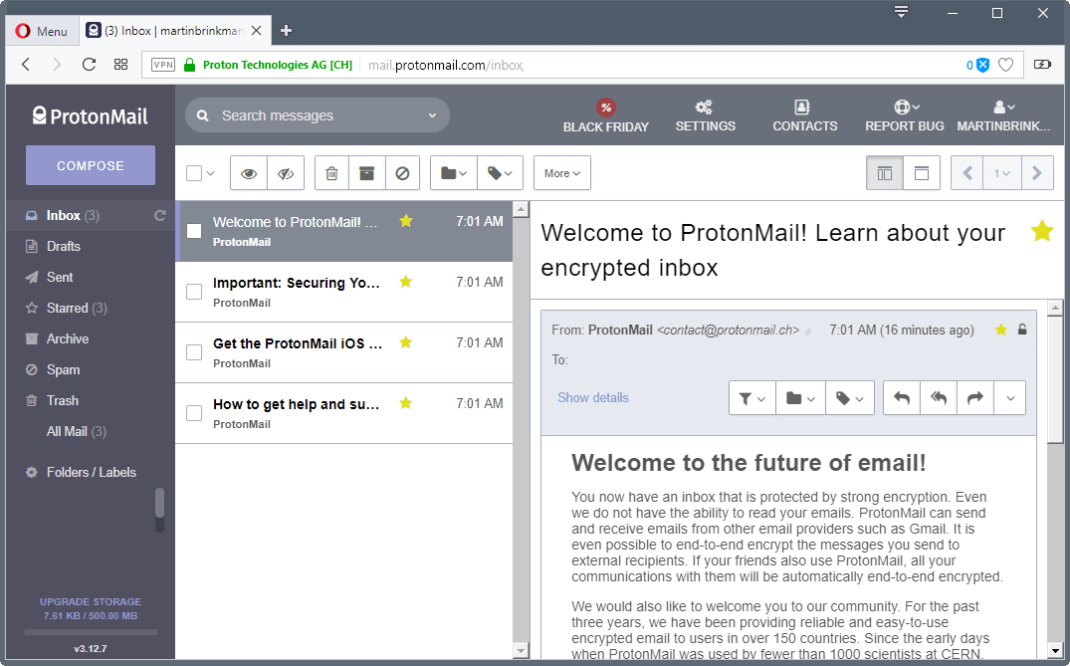Screen dimensions: 1070x666
Task: Open the select-all dropdown arrow
Action: pos(211,173)
